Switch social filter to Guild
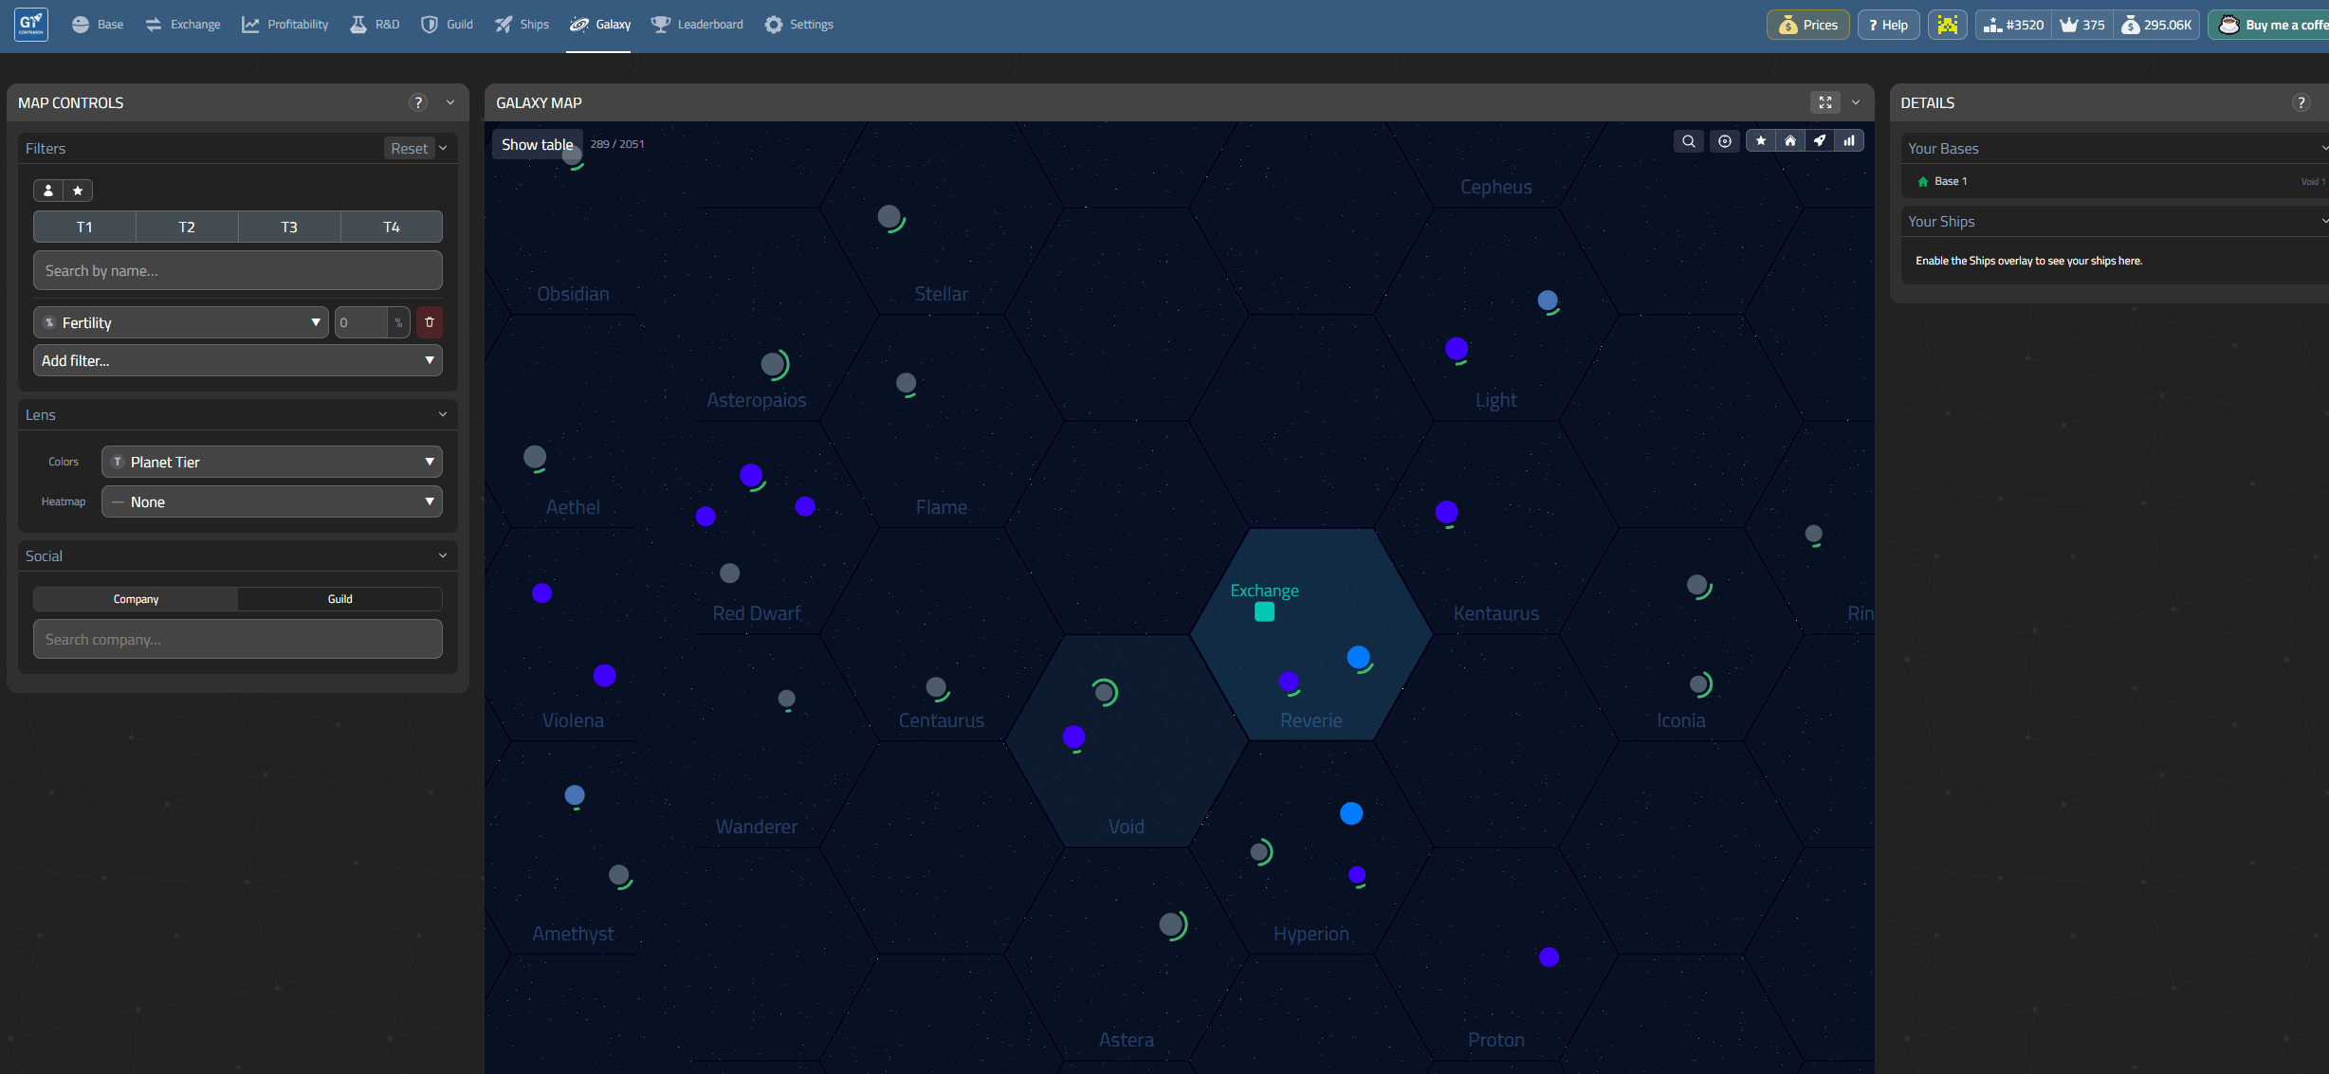The height and width of the screenshot is (1074, 2329). 339,599
